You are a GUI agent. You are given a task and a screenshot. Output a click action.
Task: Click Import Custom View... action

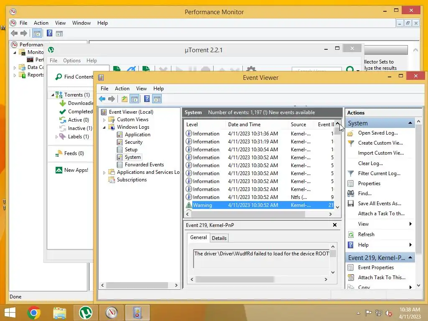click(381, 153)
